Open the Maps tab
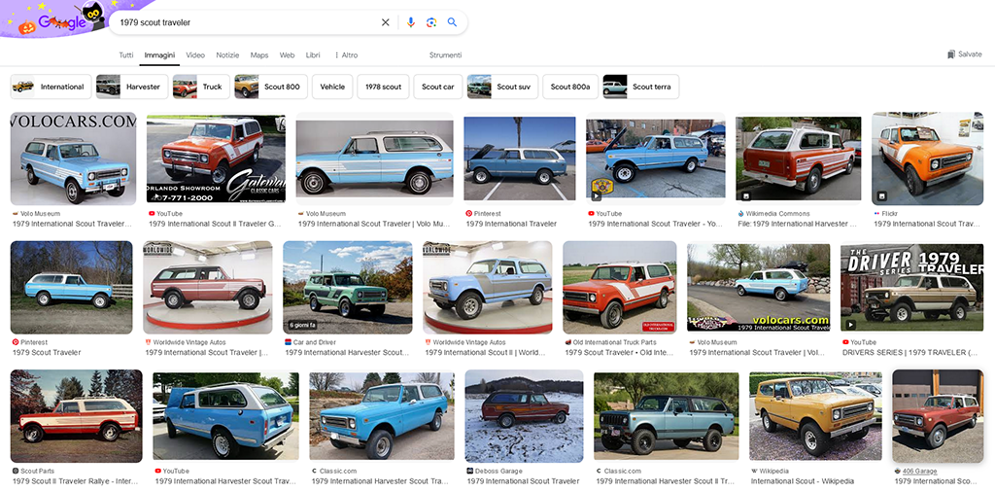995x492 pixels. 258,55
